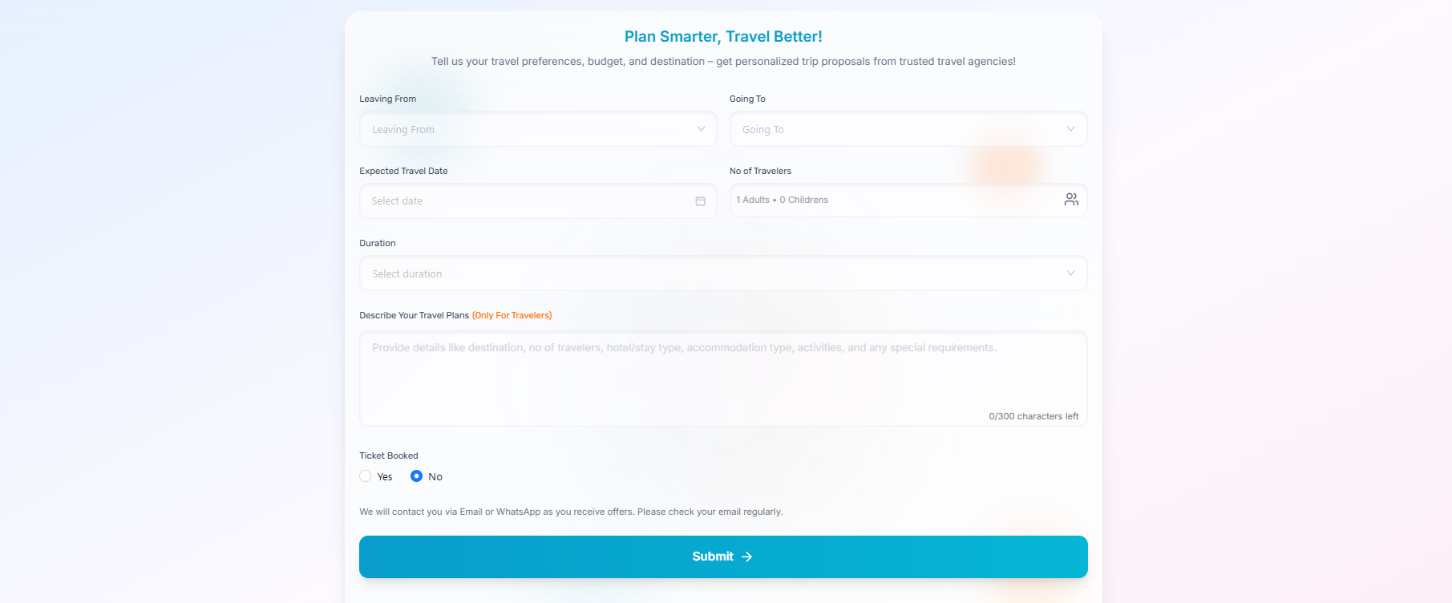Click the 'Plan Smarter, Travel Better!' heading
1452x603 pixels.
coord(723,37)
